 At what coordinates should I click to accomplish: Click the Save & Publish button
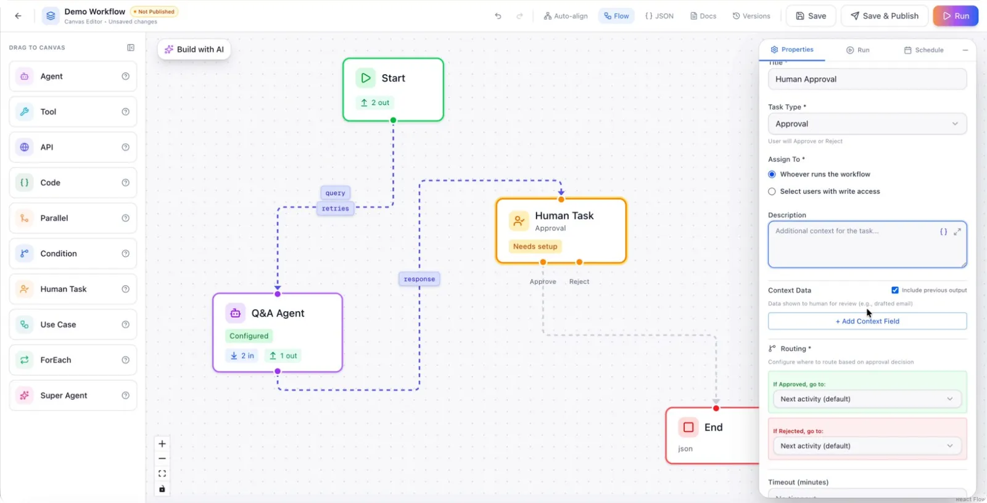885,16
